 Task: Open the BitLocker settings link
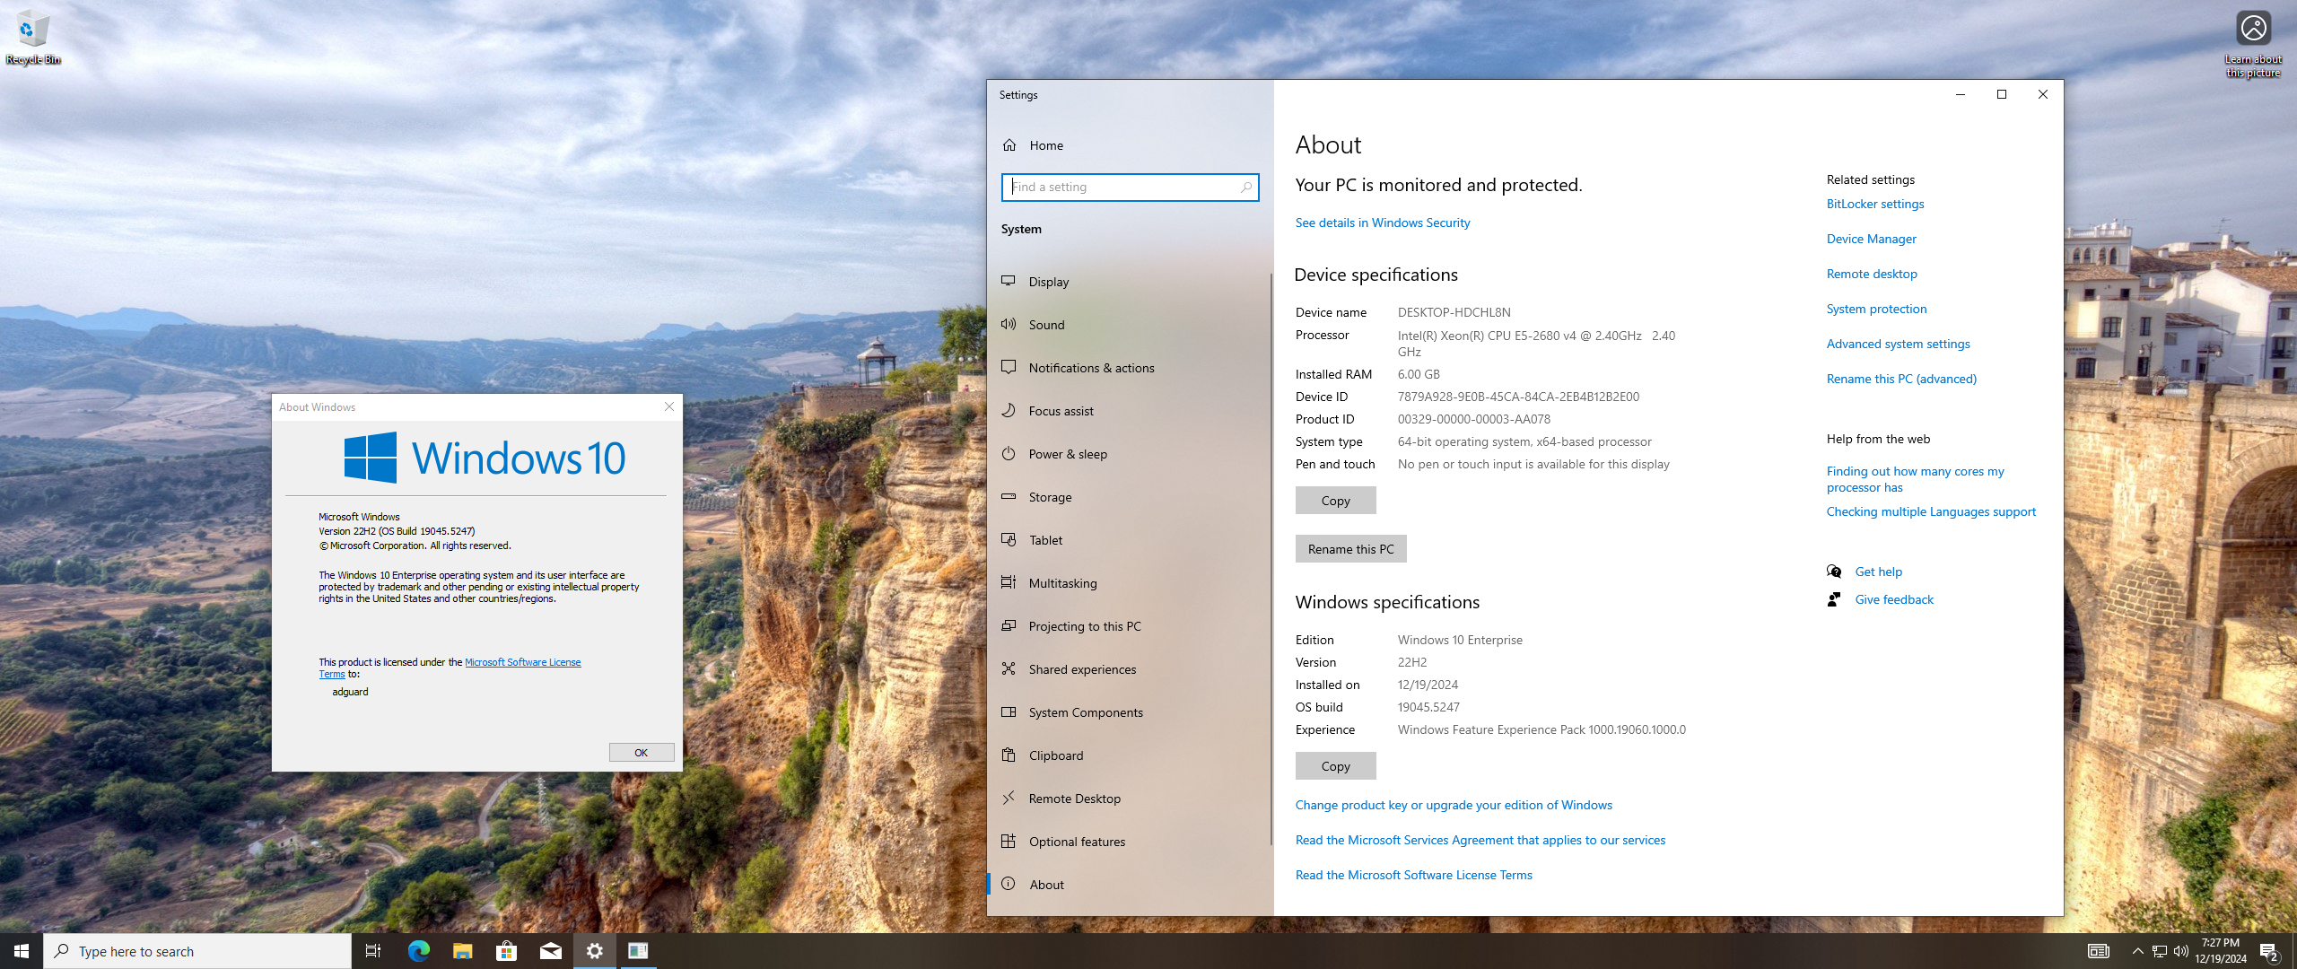1874,204
